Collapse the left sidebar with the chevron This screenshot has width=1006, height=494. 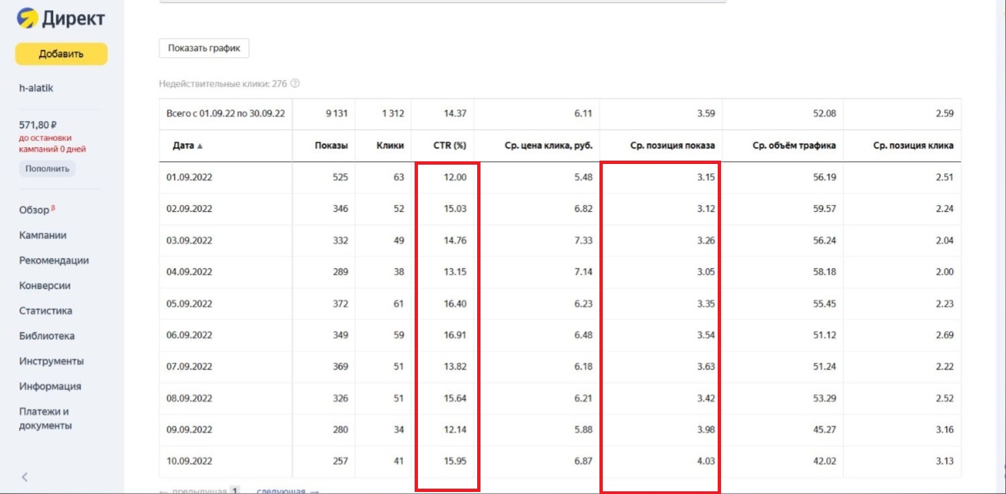point(25,477)
